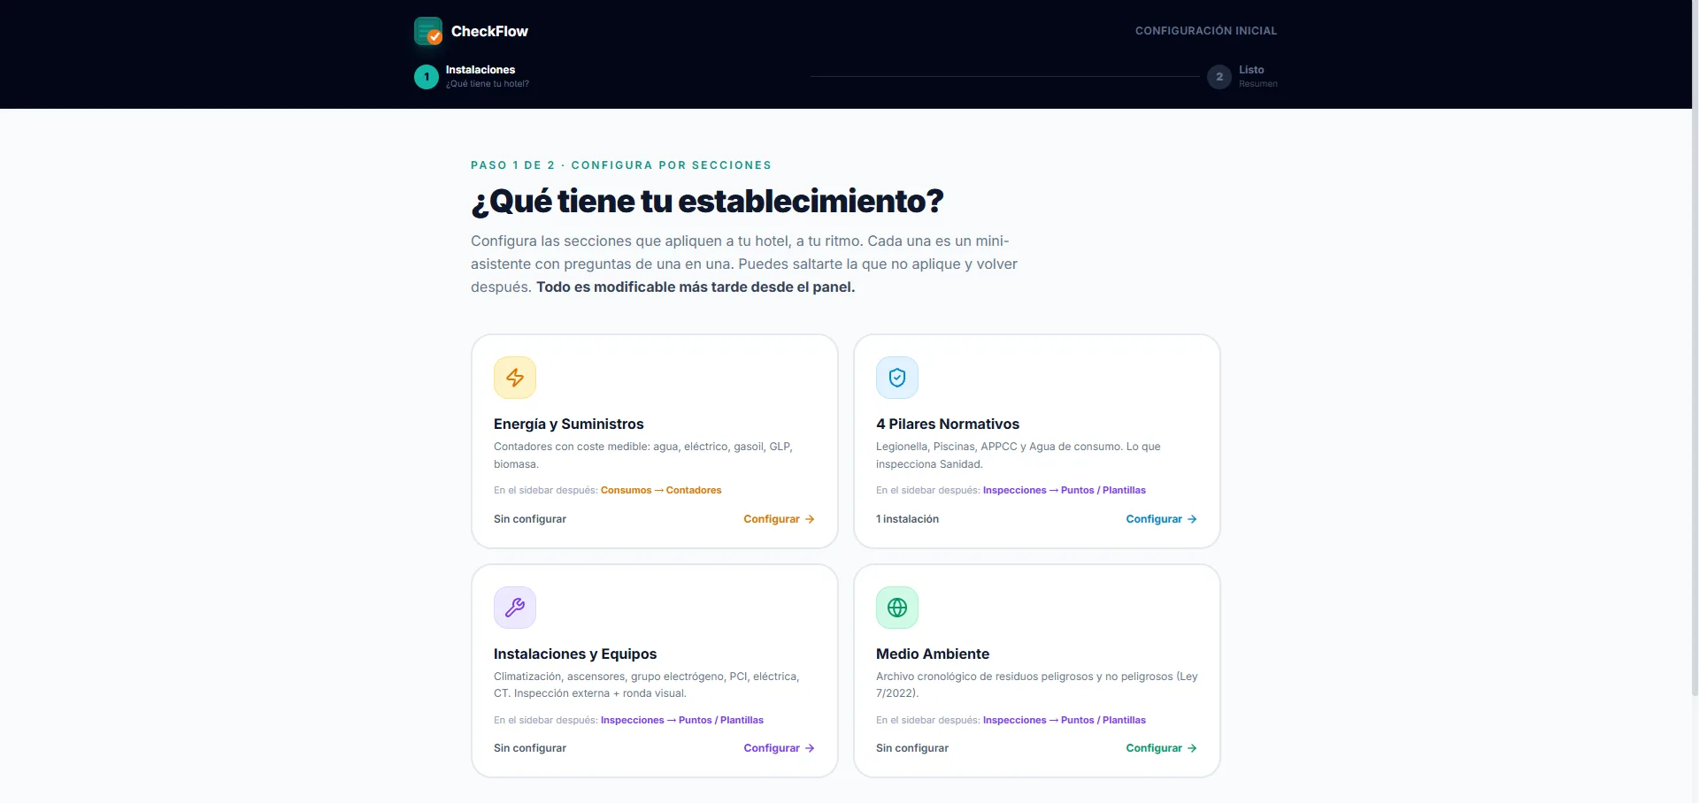The width and height of the screenshot is (1699, 803).
Task: Open the Instalaciones y Equipos card title
Action: 575,654
